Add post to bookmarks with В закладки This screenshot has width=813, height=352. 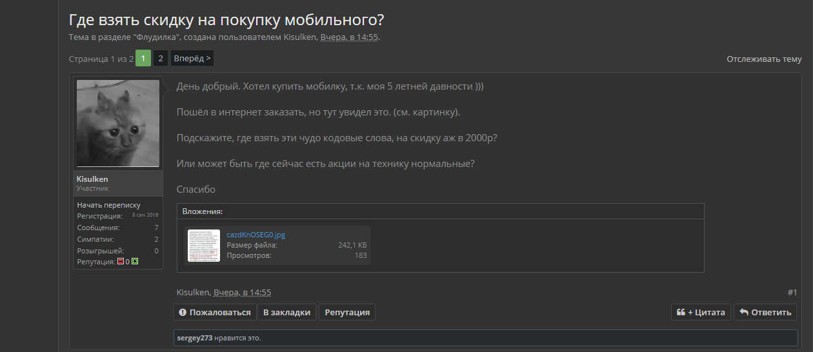[x=287, y=312]
